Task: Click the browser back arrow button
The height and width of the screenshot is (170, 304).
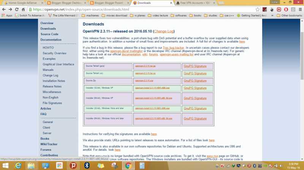Action: (x=4, y=9)
